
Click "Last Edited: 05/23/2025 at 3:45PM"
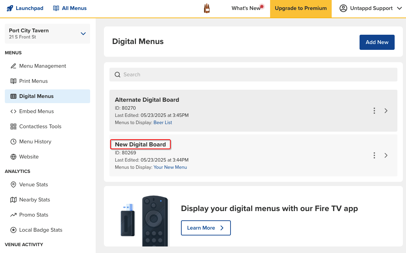[152, 115]
